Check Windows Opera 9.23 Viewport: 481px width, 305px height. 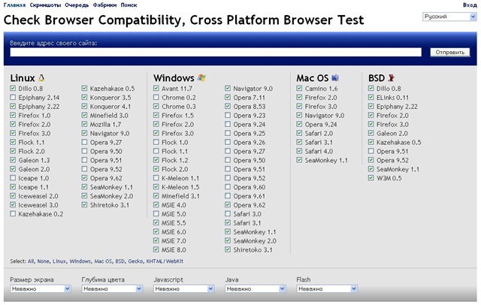click(228, 115)
